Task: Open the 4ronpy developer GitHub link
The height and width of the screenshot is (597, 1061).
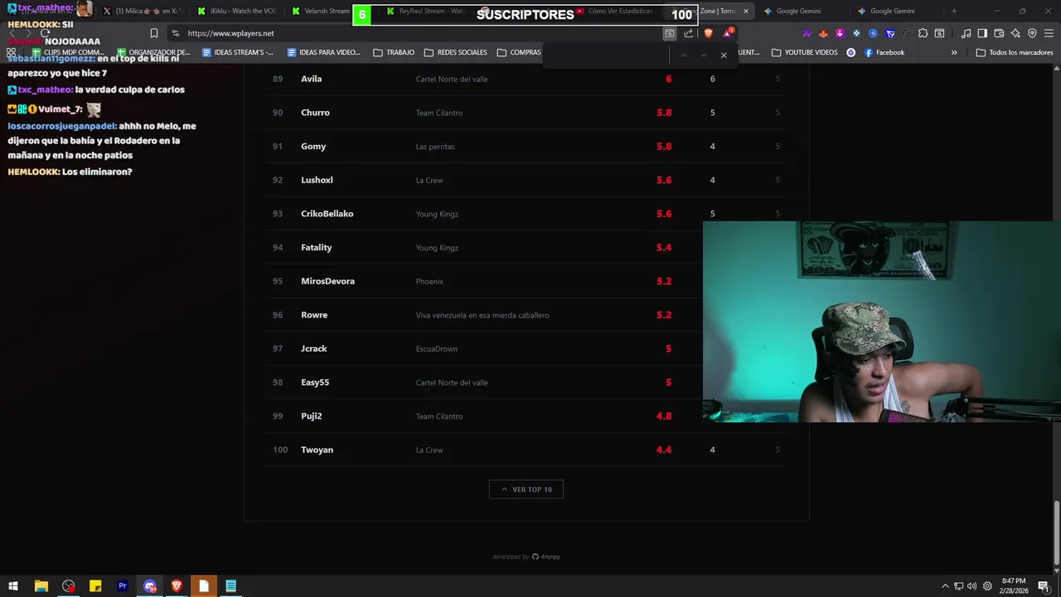Action: point(545,557)
